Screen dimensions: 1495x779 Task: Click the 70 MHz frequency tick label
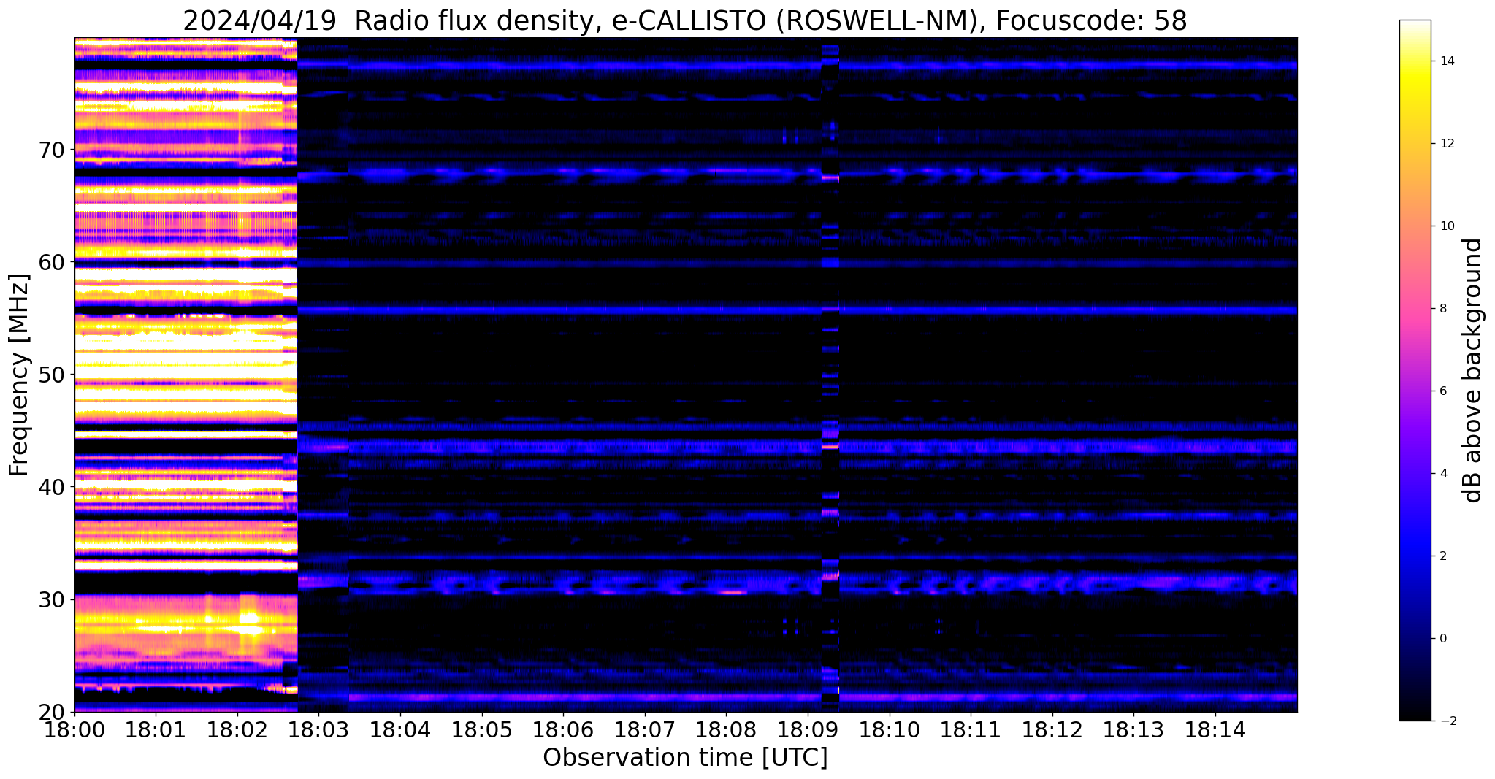click(x=51, y=150)
